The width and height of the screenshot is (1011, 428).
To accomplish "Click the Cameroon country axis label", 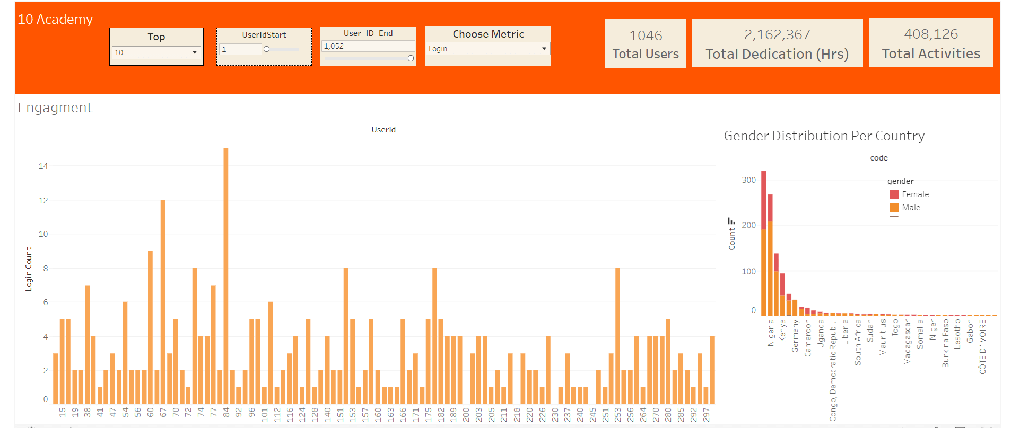I will (x=808, y=337).
